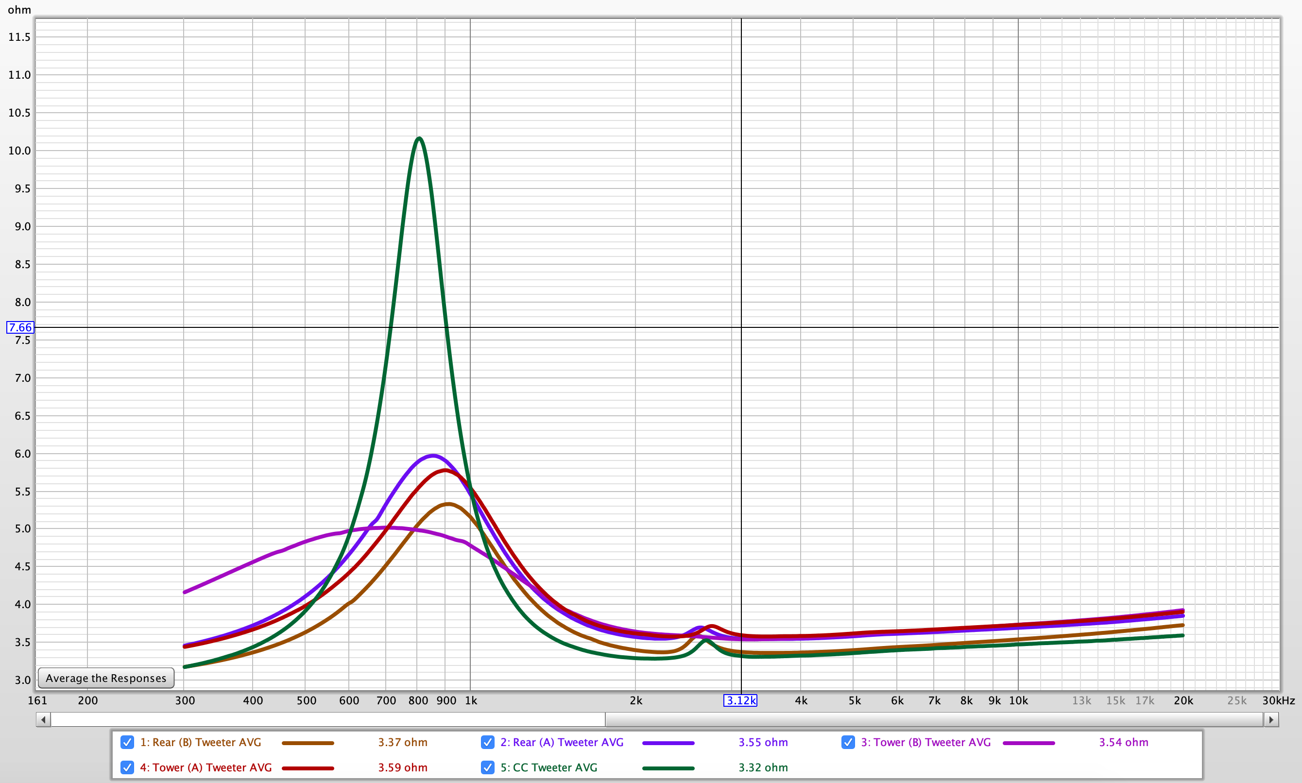The width and height of the screenshot is (1302, 783).
Task: Click "2: Rear (A) Tweeter AVG" label
Action: (x=562, y=742)
